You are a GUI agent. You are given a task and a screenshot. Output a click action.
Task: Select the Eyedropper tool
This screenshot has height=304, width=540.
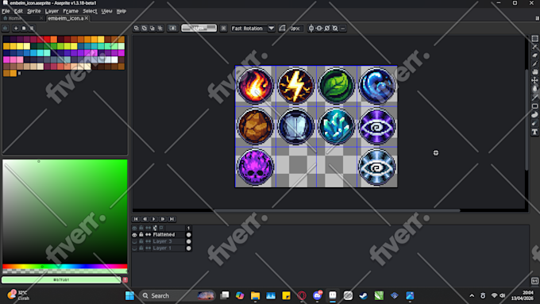click(534, 63)
